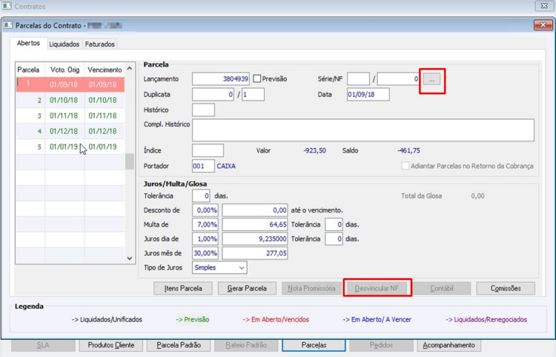The image size is (556, 357).
Task: Enable the Previsão checkbox
Action: (x=257, y=79)
